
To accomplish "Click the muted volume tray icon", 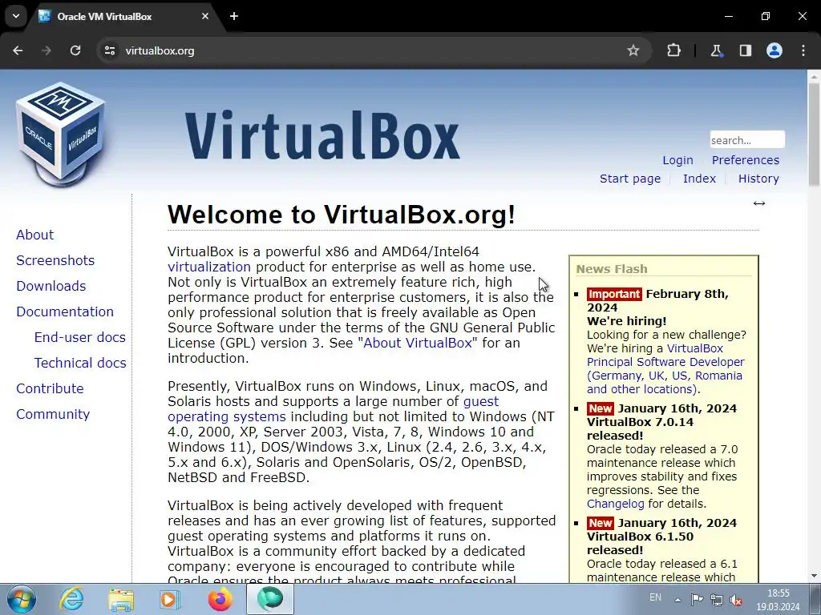I will pyautogui.click(x=736, y=600).
